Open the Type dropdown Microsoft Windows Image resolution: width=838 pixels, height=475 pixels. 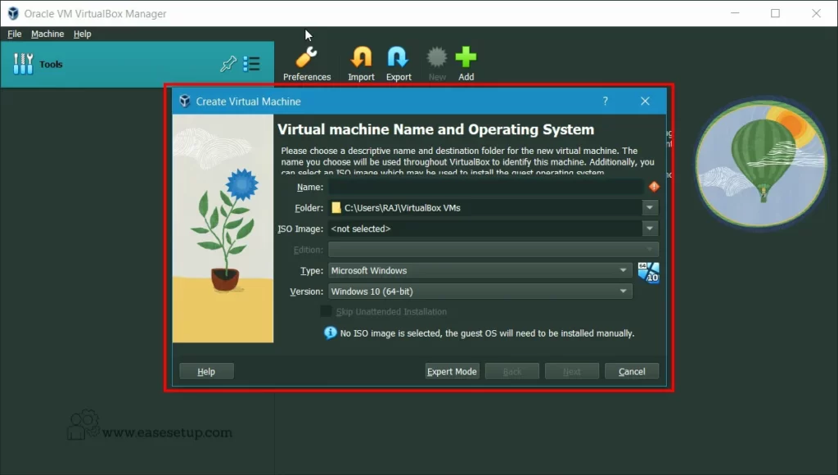point(480,270)
